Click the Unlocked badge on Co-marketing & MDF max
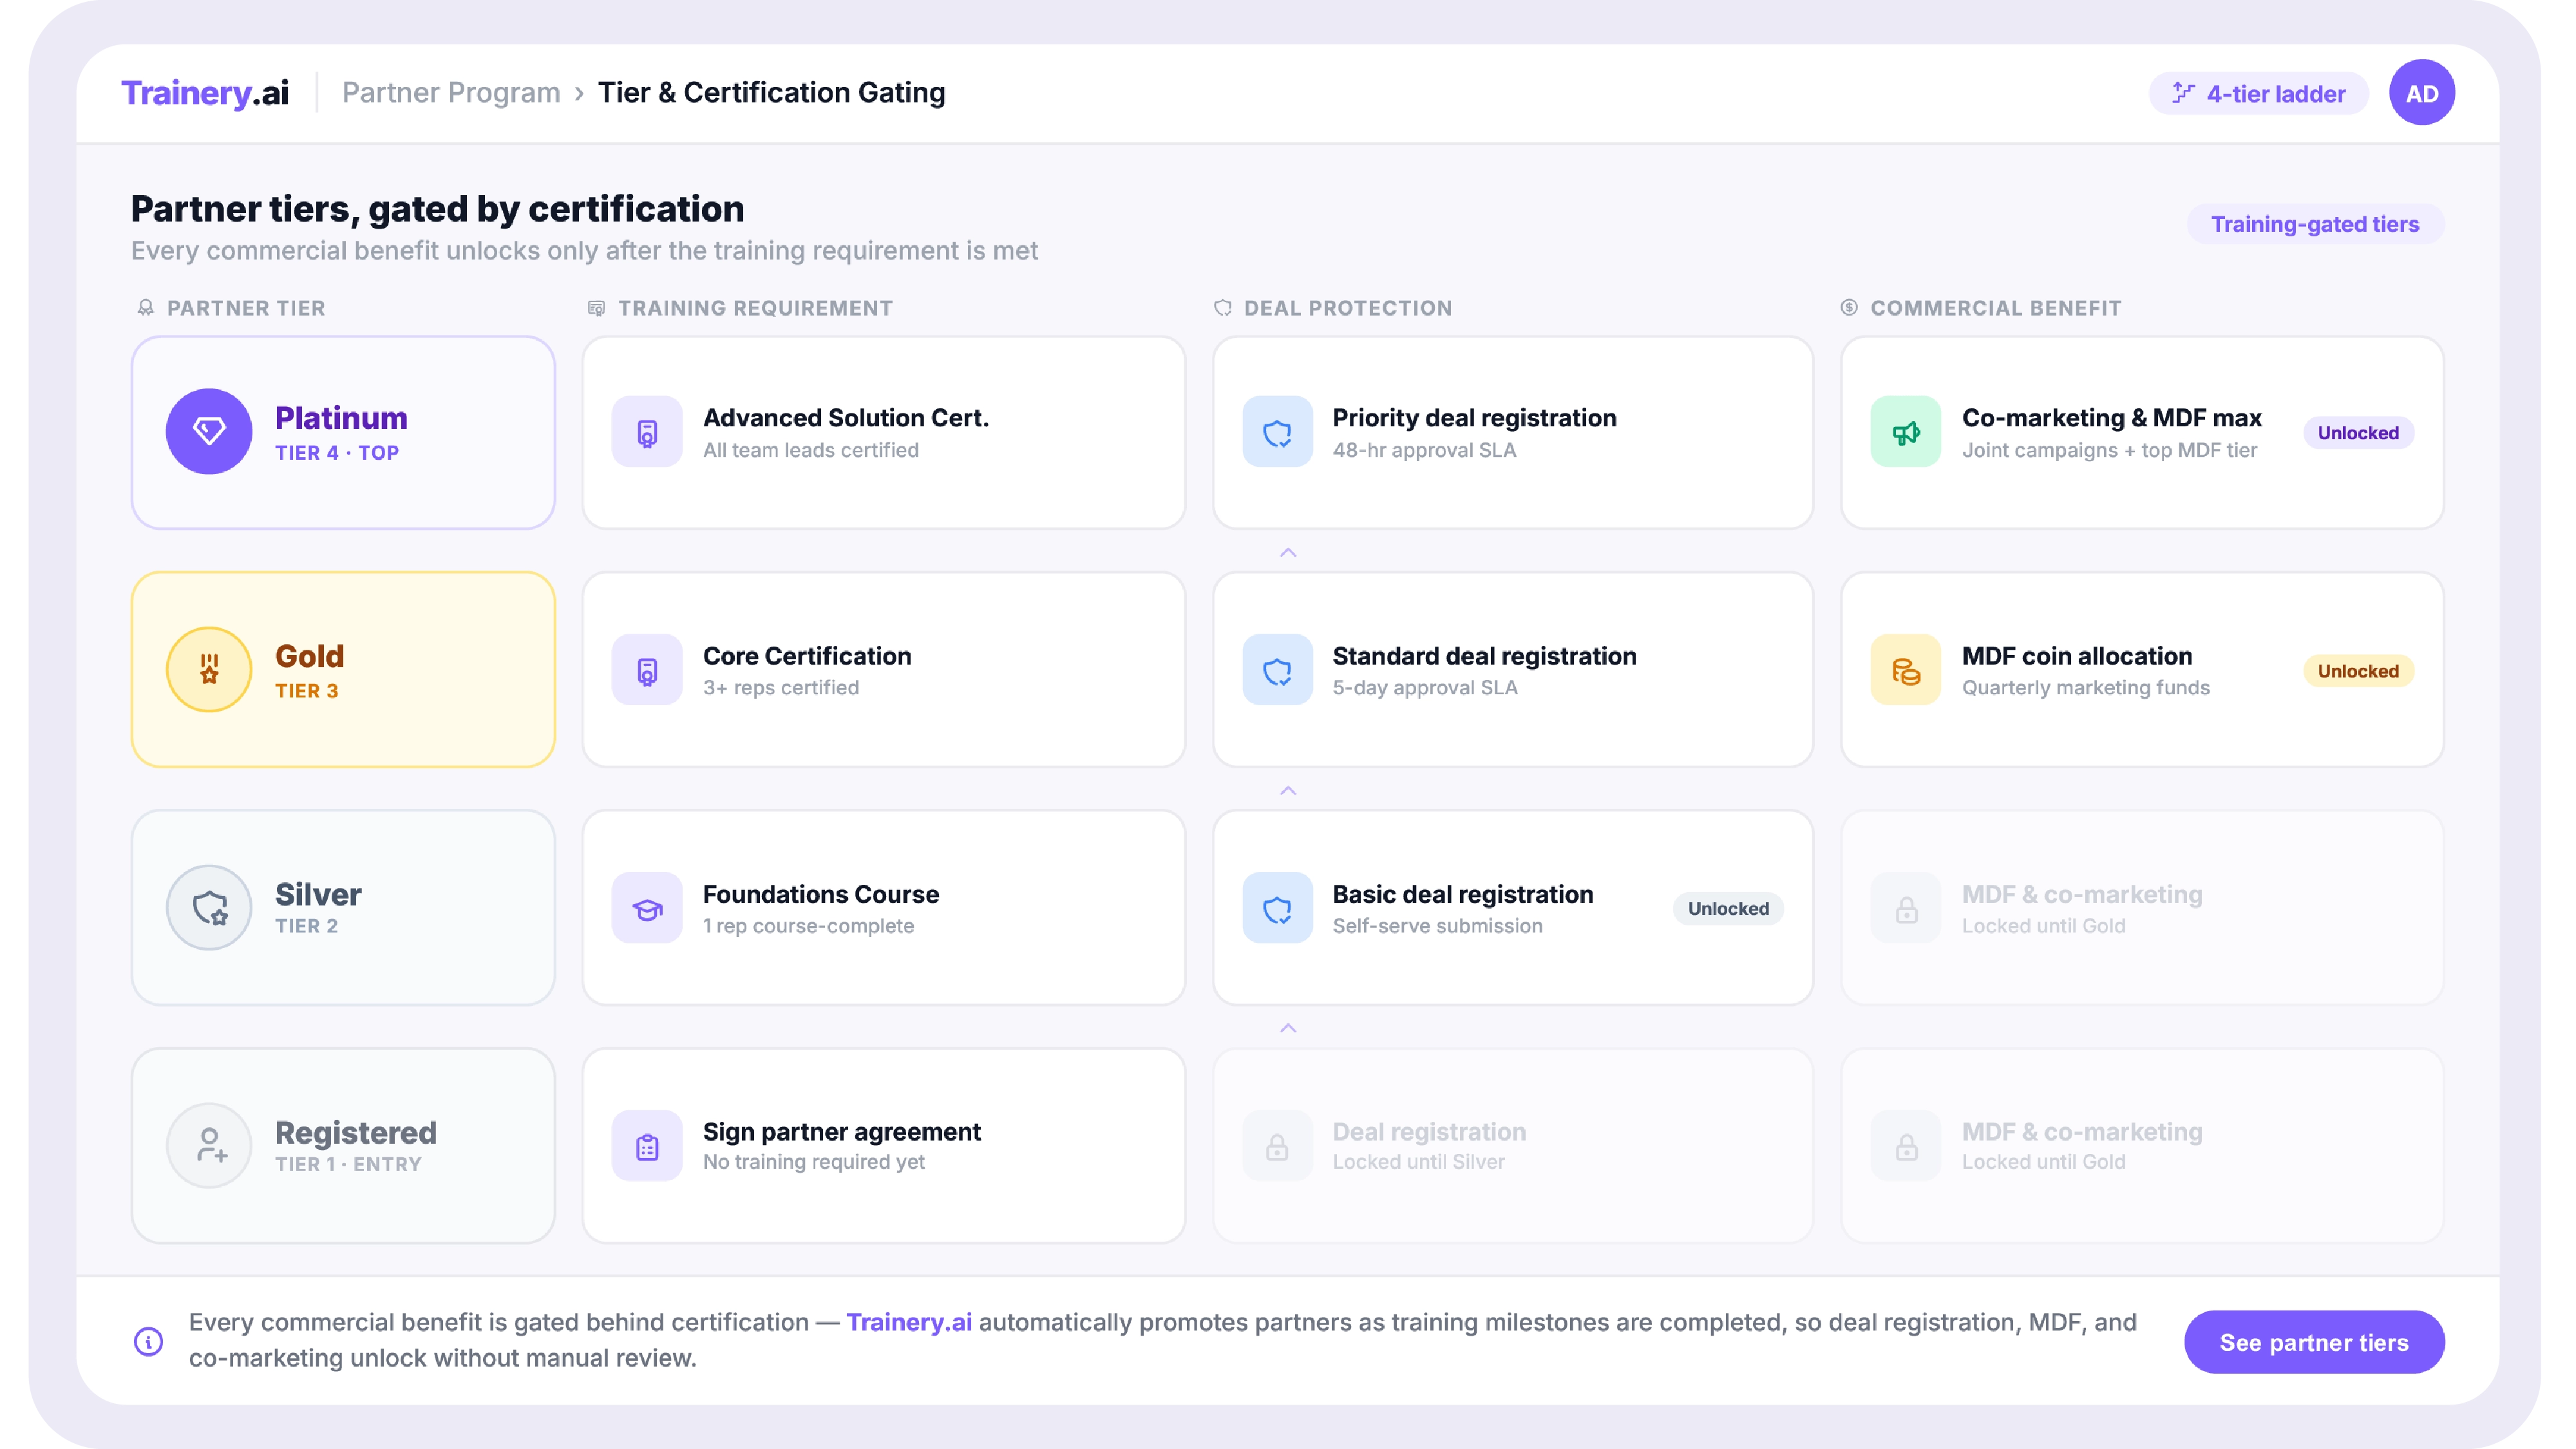This screenshot has height=1449, width=2576. pyautogui.click(x=2358, y=433)
